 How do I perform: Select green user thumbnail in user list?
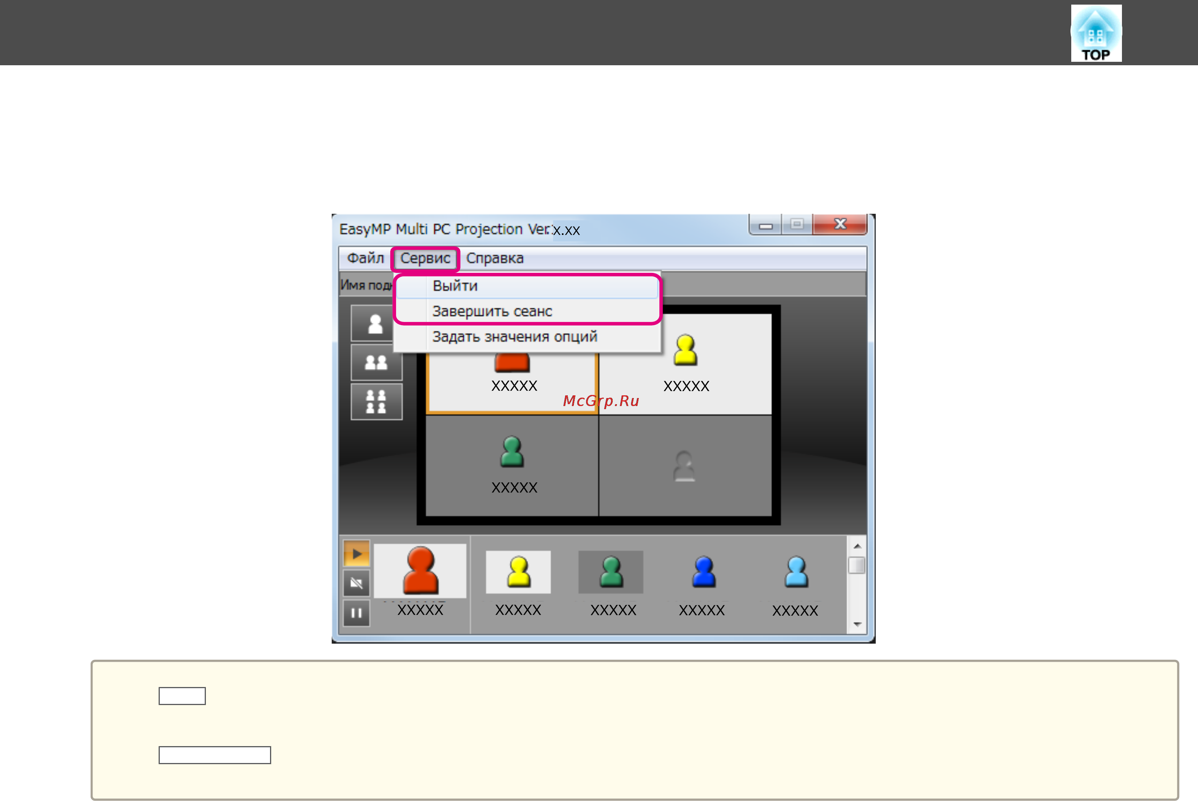[x=611, y=571]
